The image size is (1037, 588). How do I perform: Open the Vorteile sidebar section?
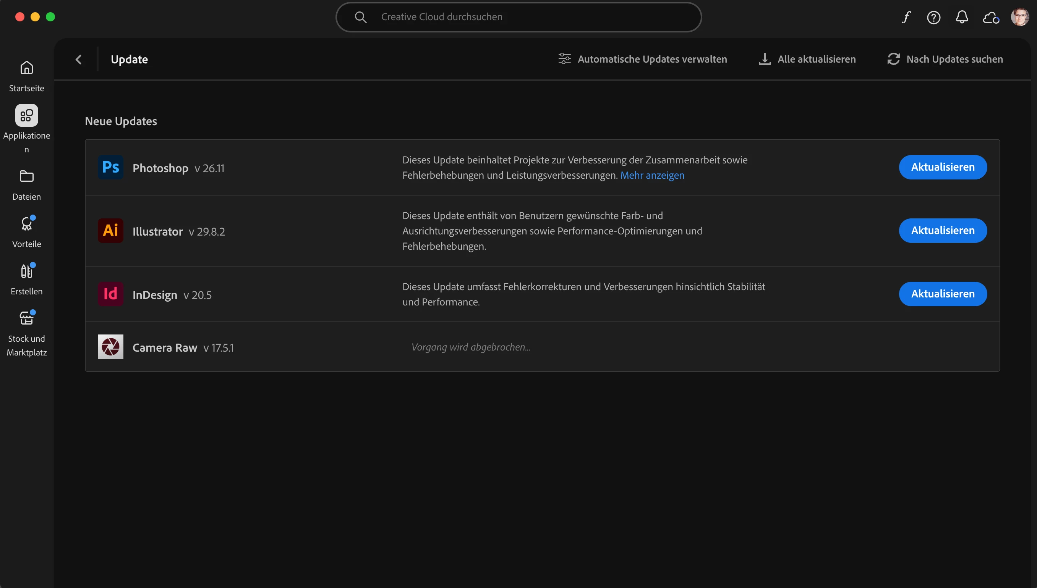27,224
